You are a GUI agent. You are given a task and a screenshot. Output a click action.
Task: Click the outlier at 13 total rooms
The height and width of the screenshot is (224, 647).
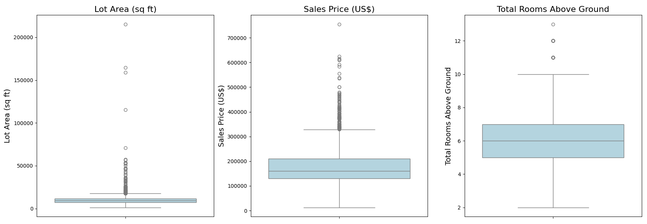[553, 25]
